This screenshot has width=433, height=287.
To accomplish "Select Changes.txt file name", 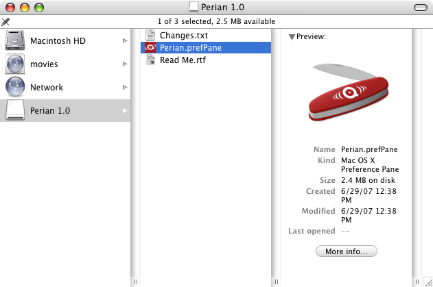I will (184, 36).
